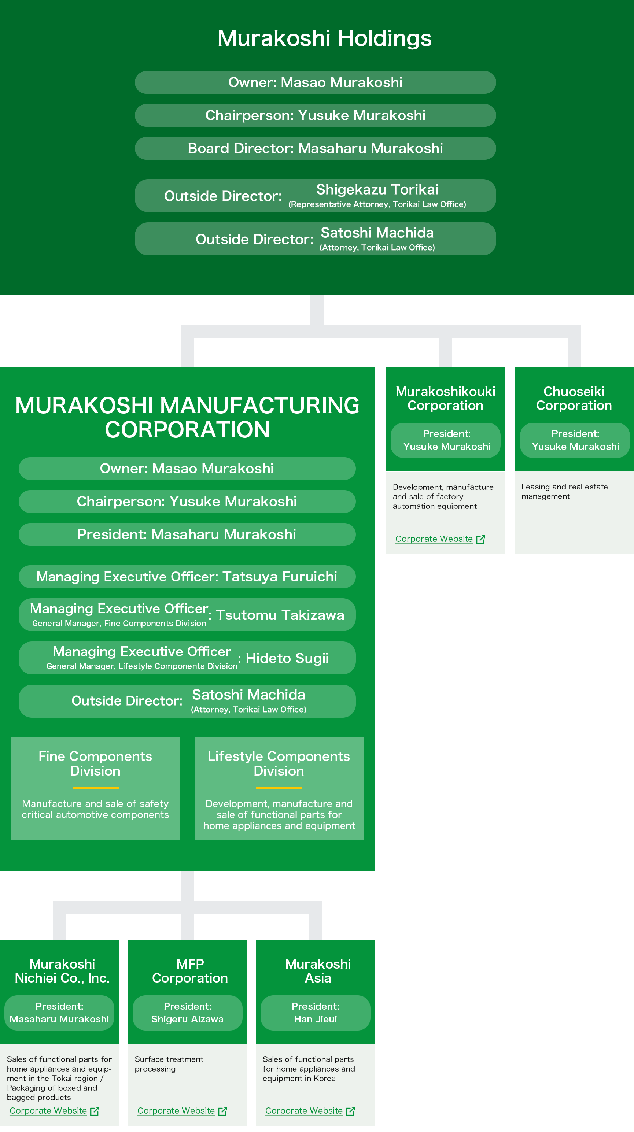Click external-link icon beside Murakoshi Asia website
This screenshot has width=634, height=1132.
(350, 1111)
